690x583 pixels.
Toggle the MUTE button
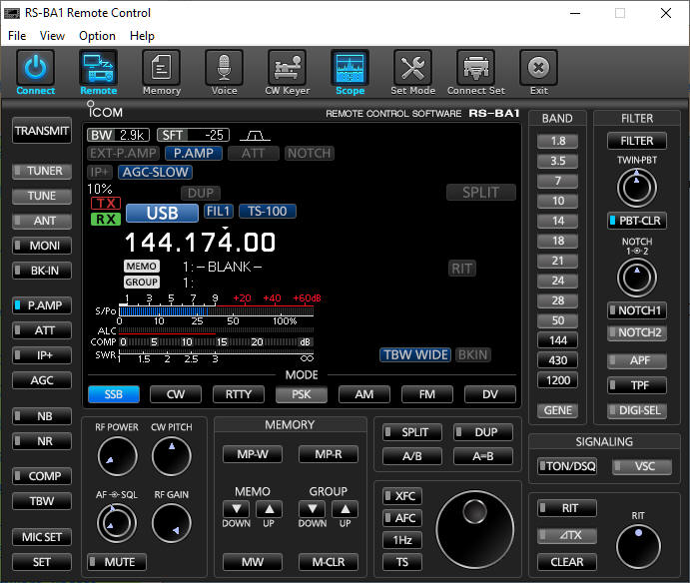coord(117,562)
